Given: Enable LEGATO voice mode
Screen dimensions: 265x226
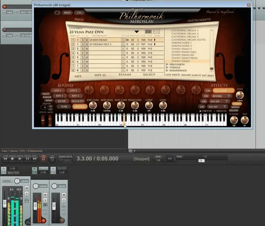Looking at the screenshot, I should click(x=234, y=110).
